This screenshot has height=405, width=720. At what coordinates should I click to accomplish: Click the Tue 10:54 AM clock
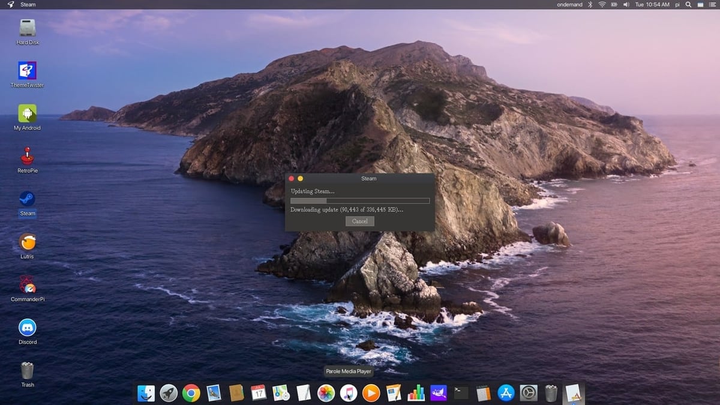[652, 4]
